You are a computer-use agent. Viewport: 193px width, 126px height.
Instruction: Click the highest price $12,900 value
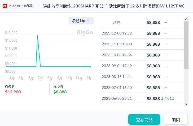coord(13,92)
